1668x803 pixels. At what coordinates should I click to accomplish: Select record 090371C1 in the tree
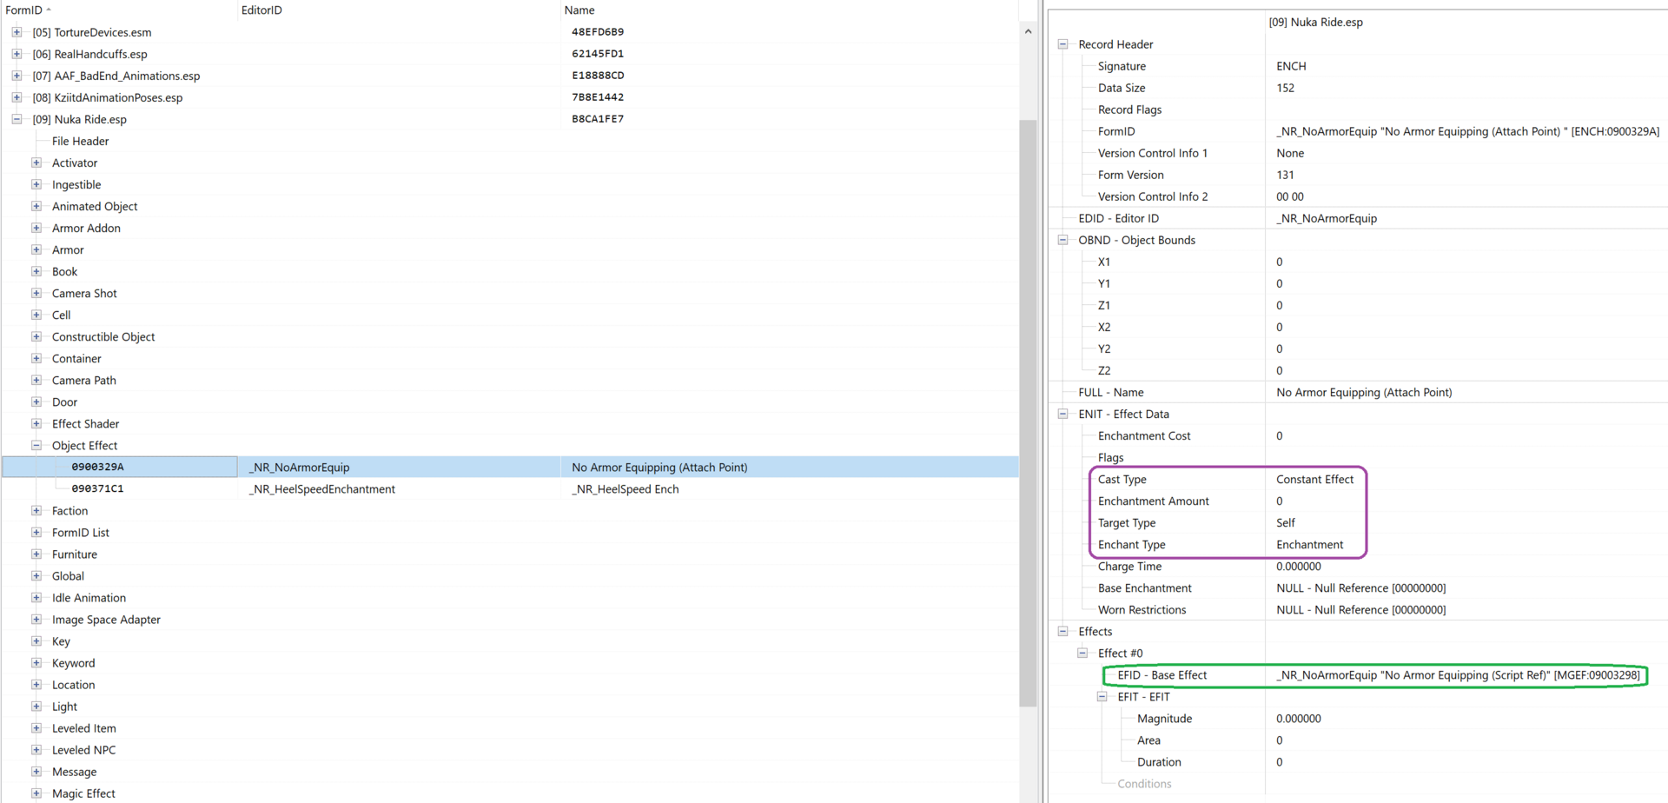tap(97, 488)
